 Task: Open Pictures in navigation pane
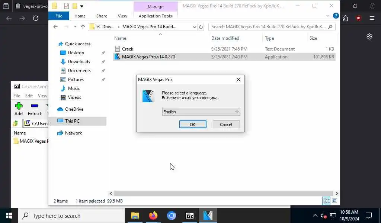tap(76, 80)
